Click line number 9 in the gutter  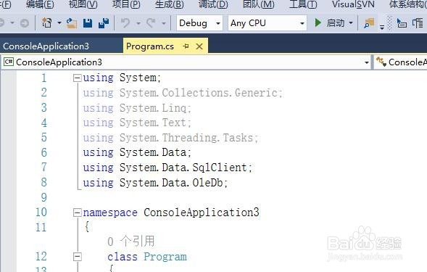43,197
